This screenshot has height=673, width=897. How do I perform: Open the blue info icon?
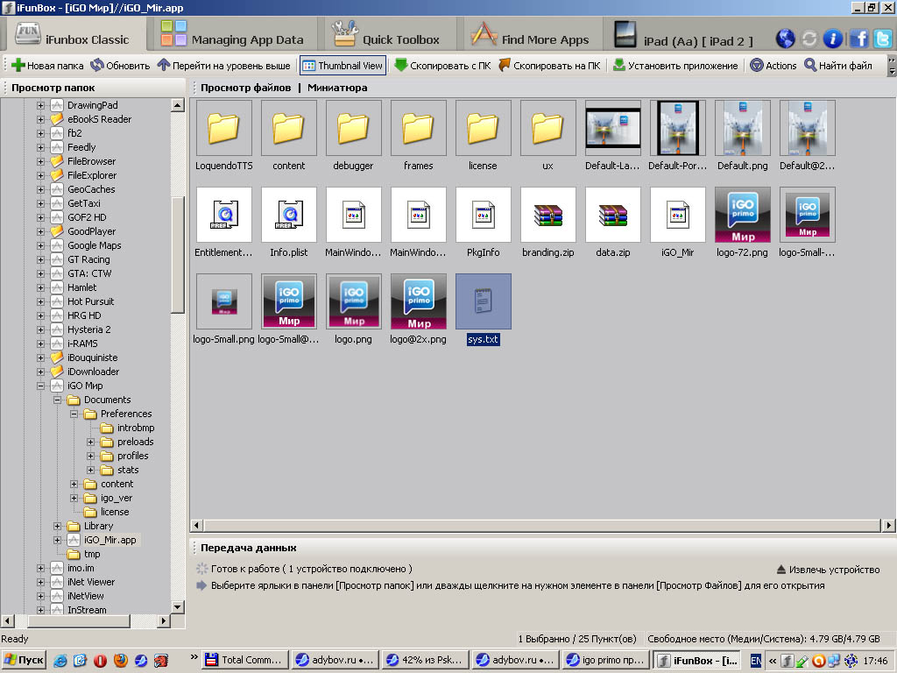tap(833, 39)
